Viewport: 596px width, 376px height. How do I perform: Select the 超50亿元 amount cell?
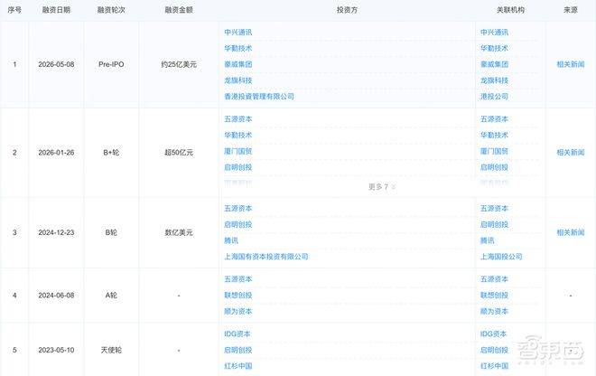click(x=179, y=152)
